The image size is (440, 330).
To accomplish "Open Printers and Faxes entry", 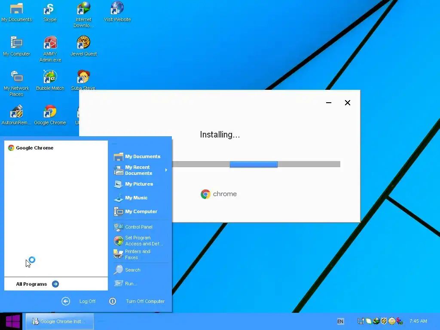I will (132, 254).
